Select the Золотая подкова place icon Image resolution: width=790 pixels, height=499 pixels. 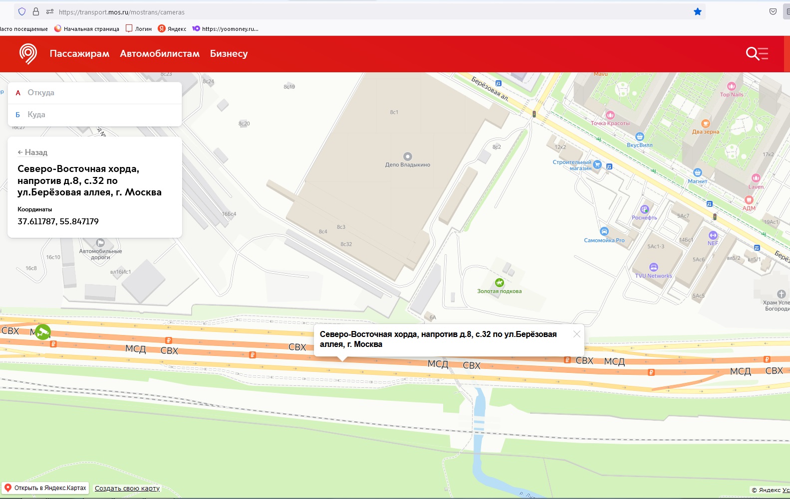[499, 283]
